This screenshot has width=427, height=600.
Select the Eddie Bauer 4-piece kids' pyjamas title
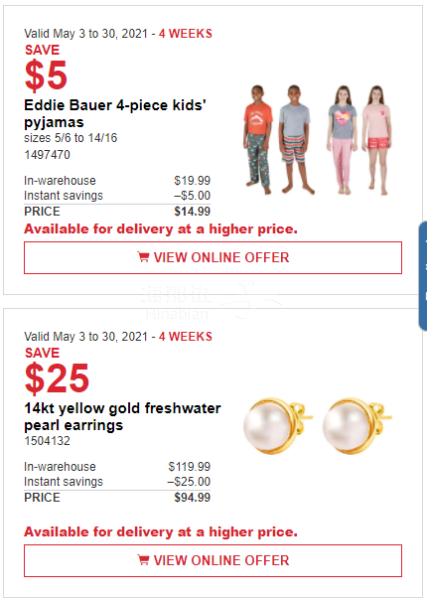point(115,113)
